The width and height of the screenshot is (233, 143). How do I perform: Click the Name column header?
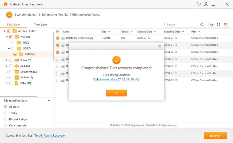tap(66, 32)
